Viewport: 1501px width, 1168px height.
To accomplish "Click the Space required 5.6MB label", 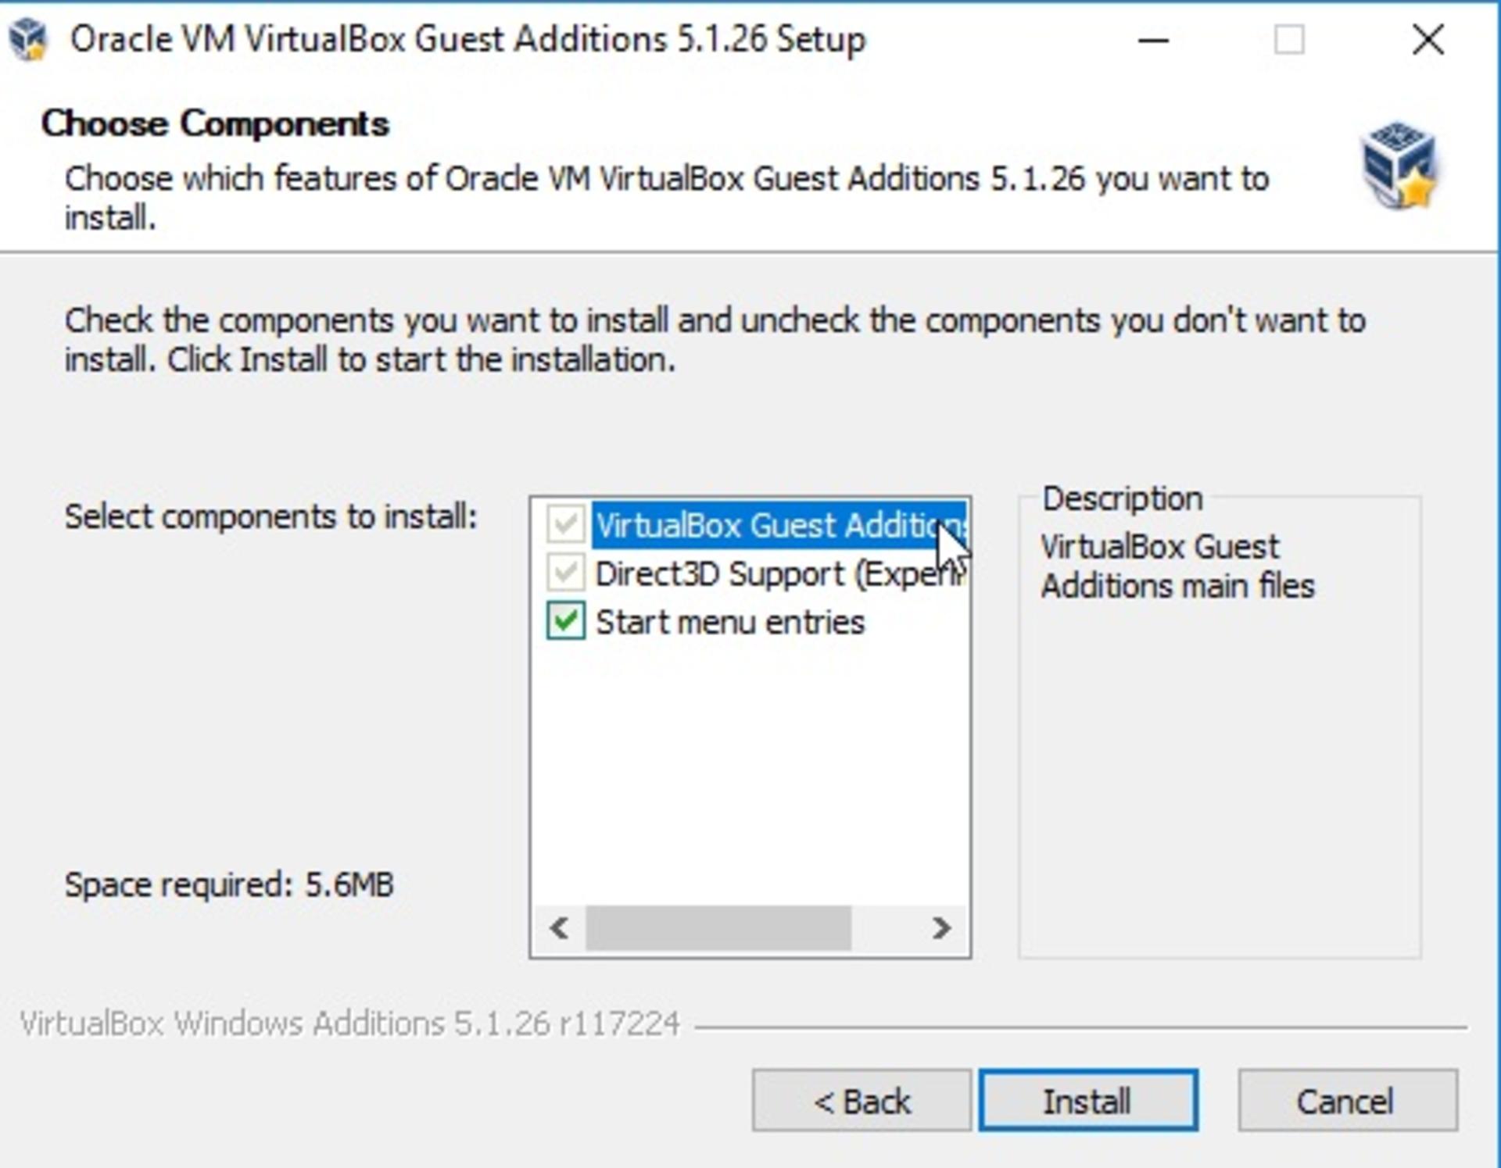I will click(x=229, y=885).
